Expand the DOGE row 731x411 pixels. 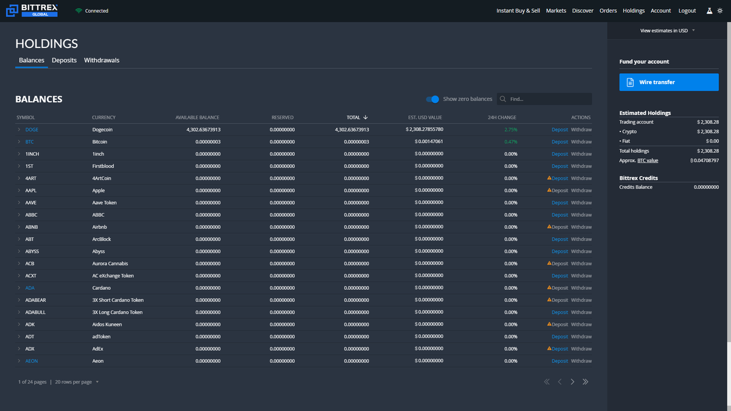click(x=19, y=130)
